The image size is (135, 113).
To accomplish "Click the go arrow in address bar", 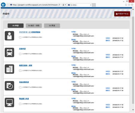I will (65, 5).
